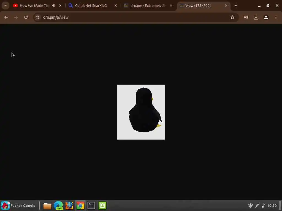This screenshot has width=282, height=211.
Task: Open a new tab with plus button
Action: click(236, 5)
